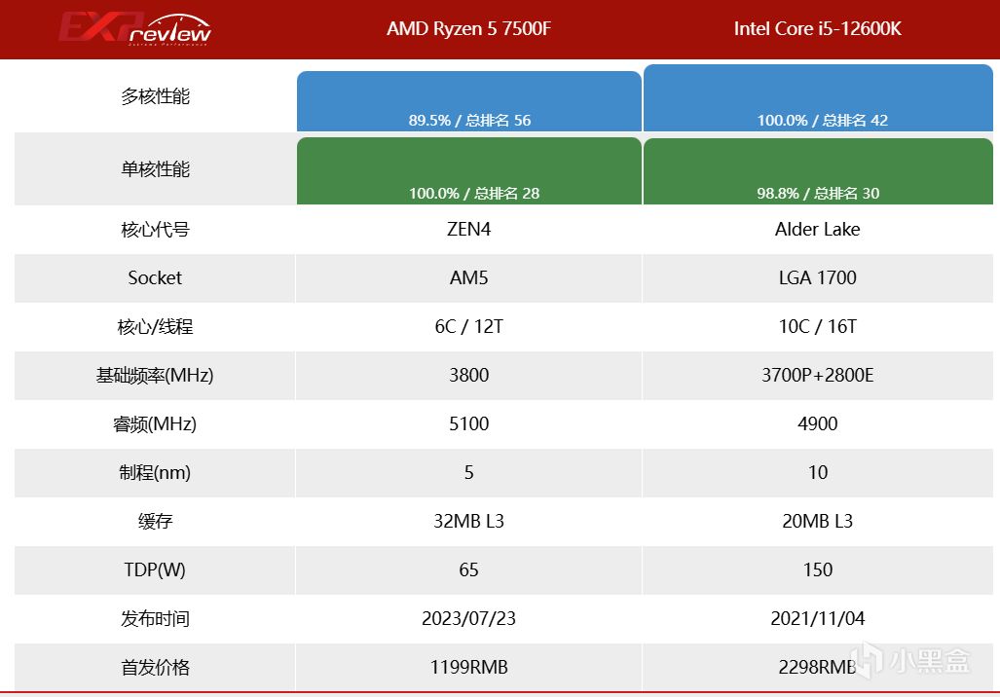Click the green 100.0% single-core bar
The image size is (1000, 697).
pos(468,170)
